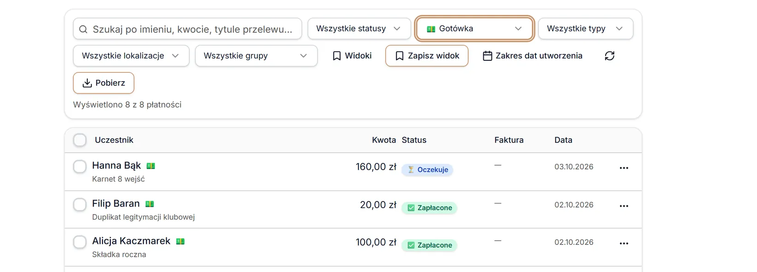Click the Uczestnik column header
This screenshot has height=272, width=757.
[114, 140]
